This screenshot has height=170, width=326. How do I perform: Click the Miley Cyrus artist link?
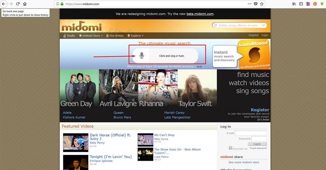[161, 139]
